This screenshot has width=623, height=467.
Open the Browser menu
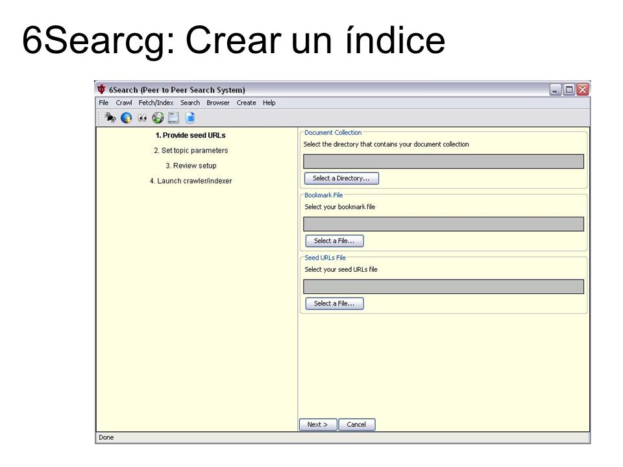(218, 103)
